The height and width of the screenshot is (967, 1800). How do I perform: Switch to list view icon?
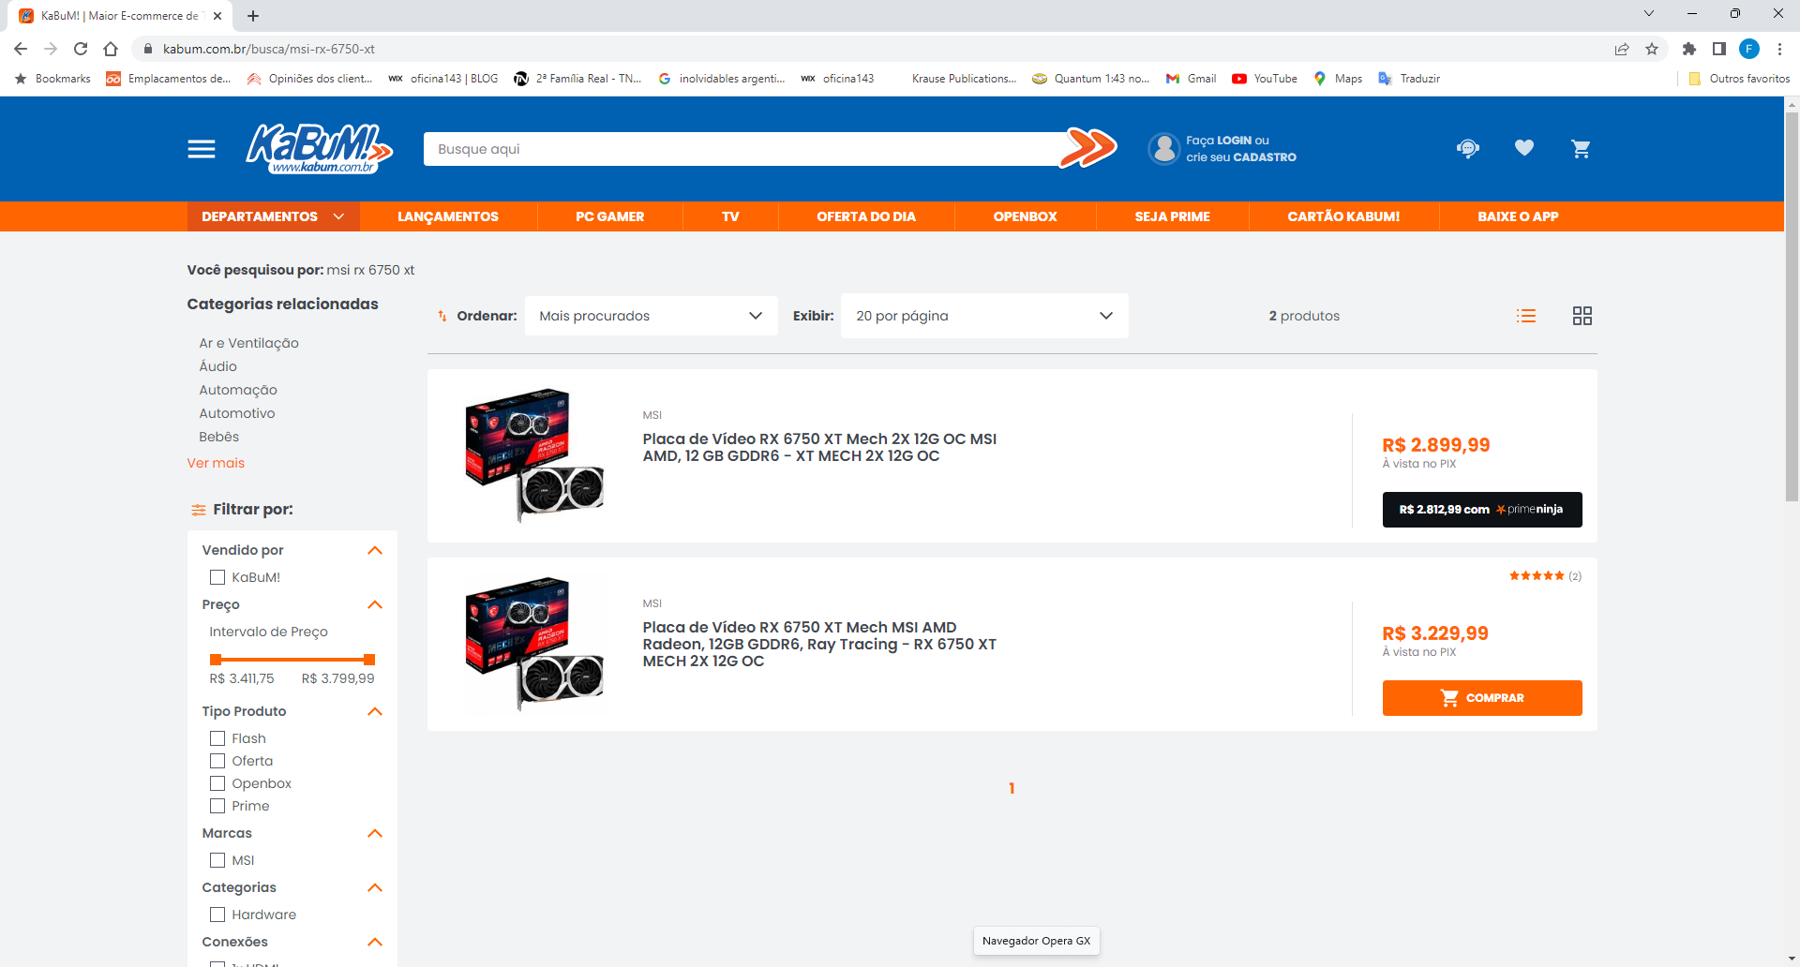click(1526, 316)
